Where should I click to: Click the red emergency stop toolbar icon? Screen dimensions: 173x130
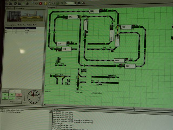pyautogui.click(x=41, y=3)
